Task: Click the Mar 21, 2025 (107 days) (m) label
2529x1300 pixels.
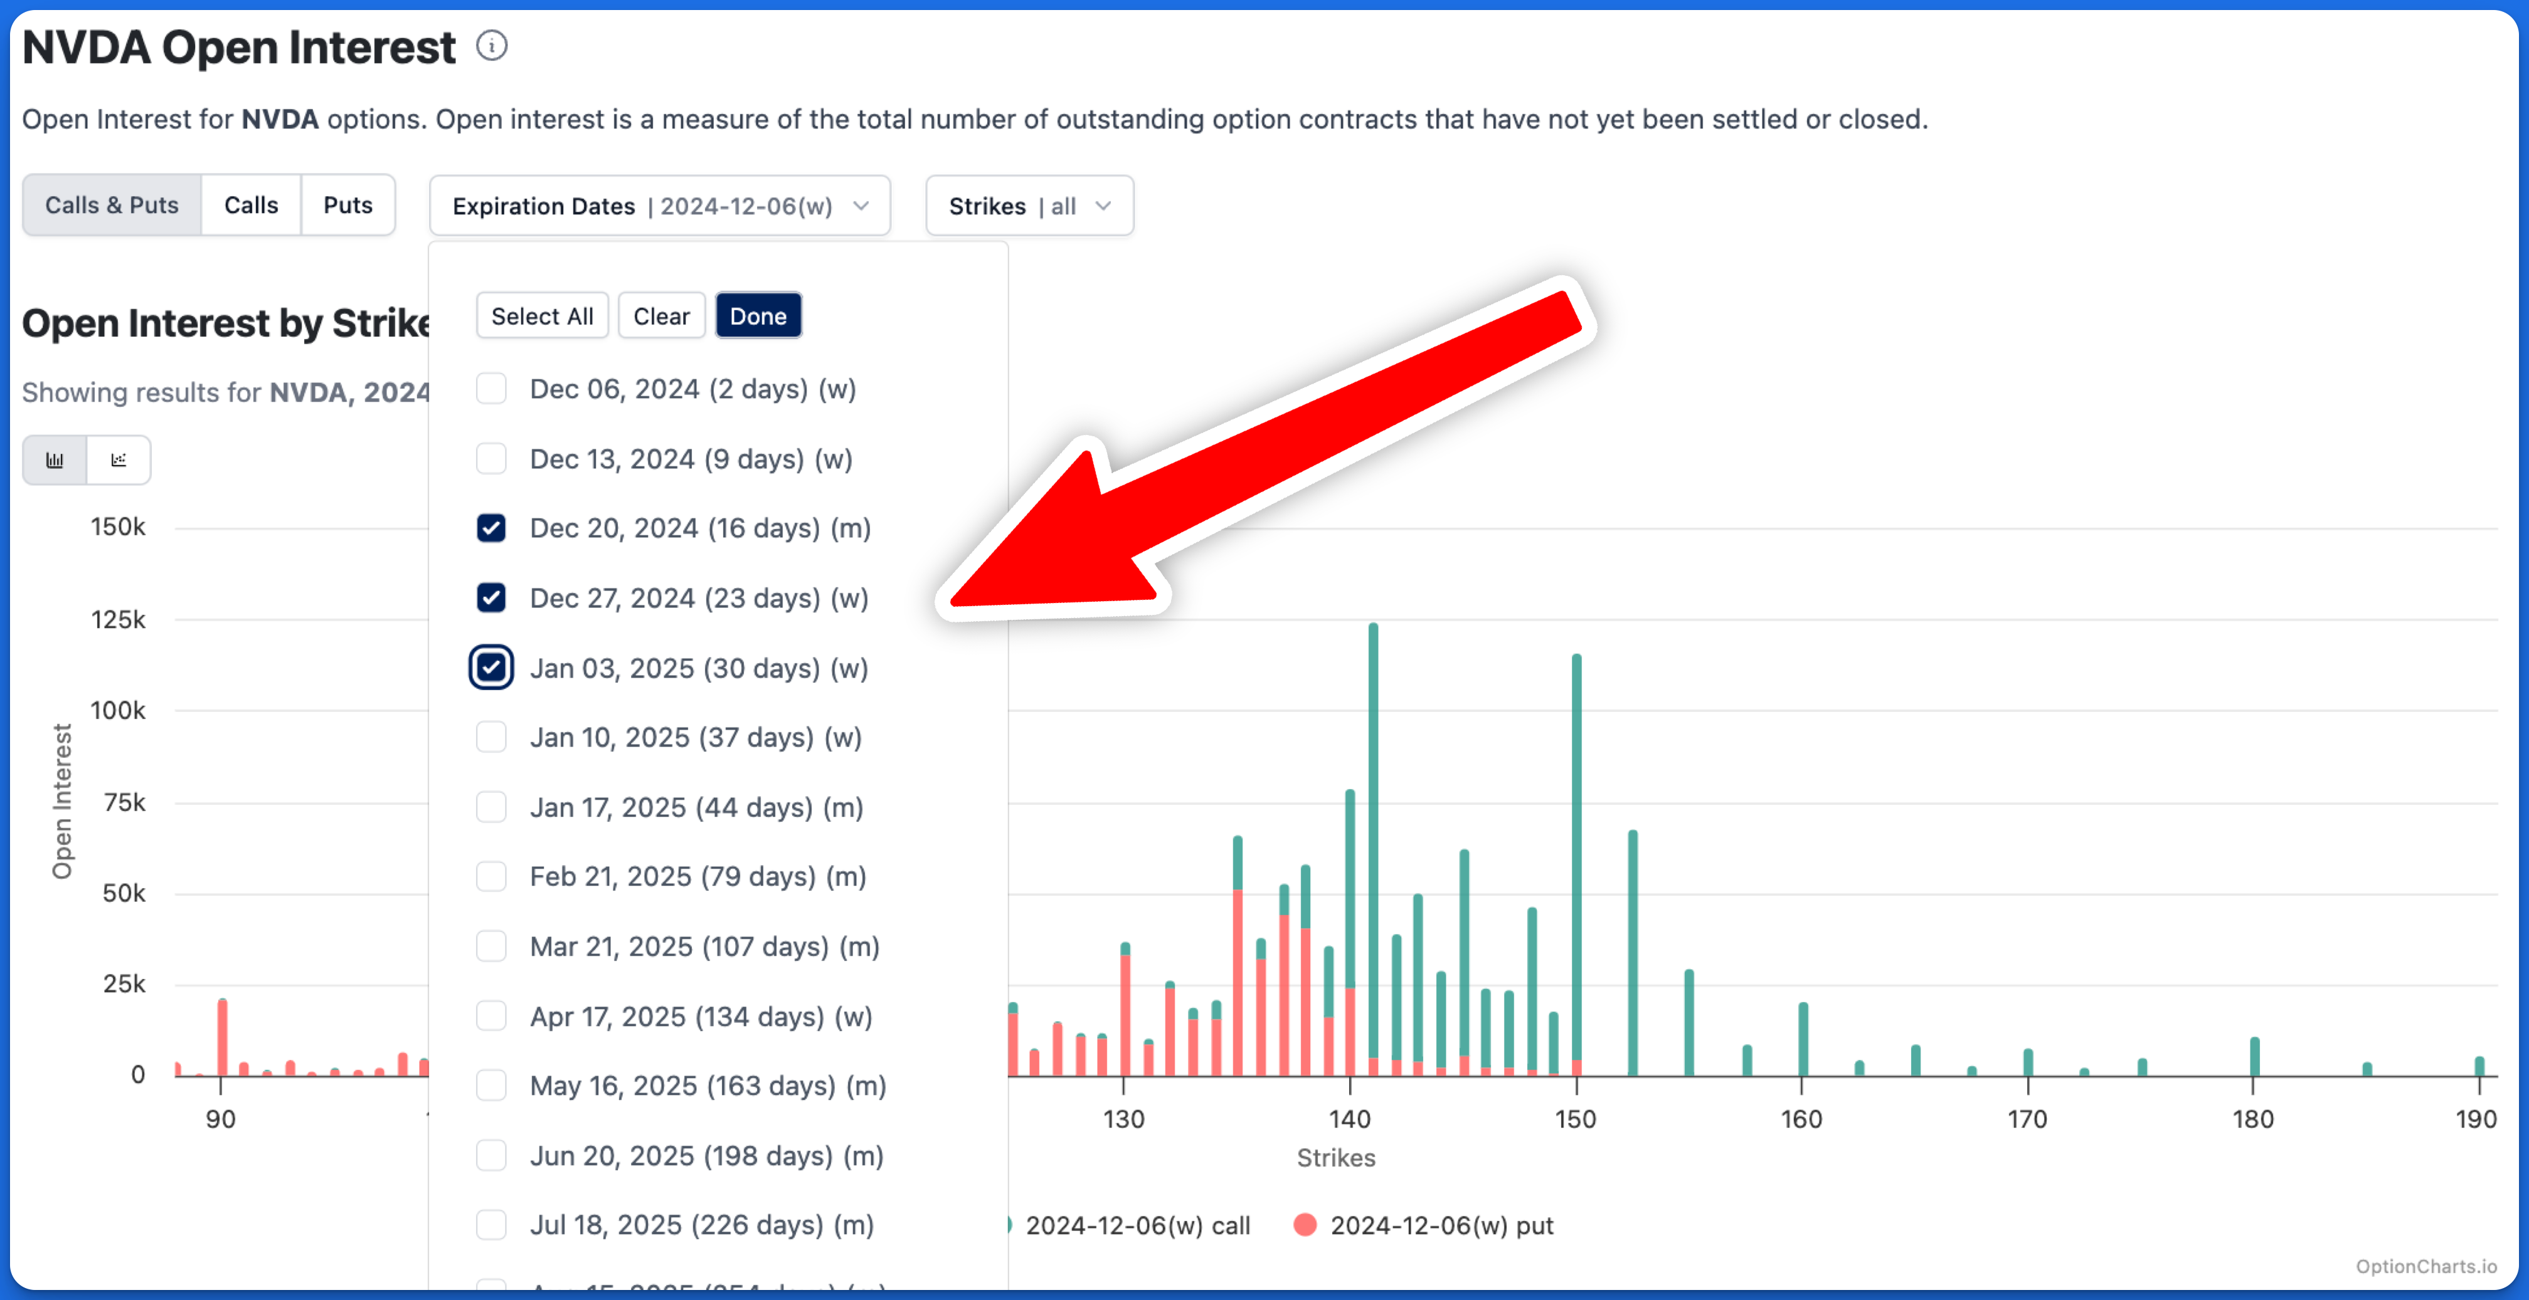Action: pos(704,948)
